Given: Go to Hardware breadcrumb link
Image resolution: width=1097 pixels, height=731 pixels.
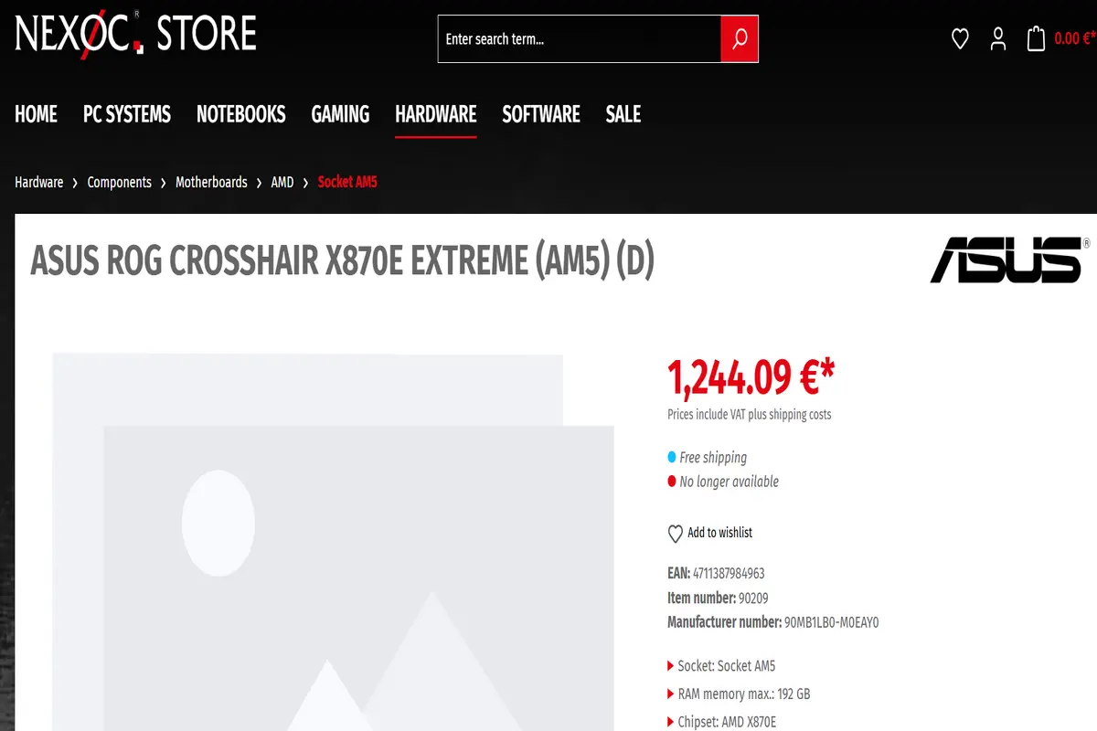Looking at the screenshot, I should [x=39, y=182].
